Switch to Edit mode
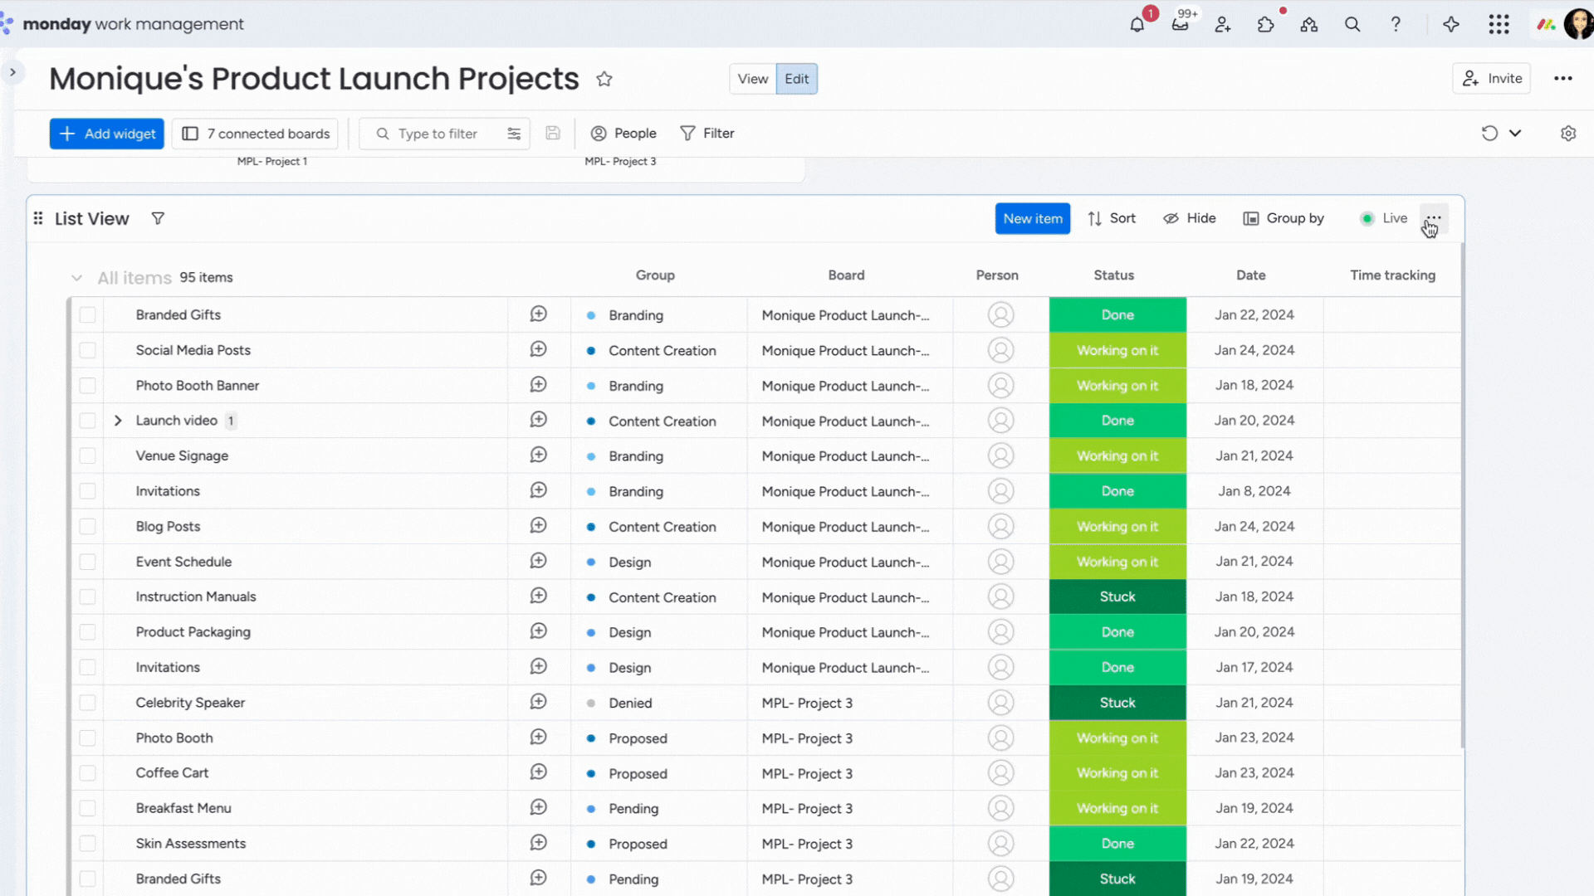This screenshot has height=896, width=1594. pos(796,79)
